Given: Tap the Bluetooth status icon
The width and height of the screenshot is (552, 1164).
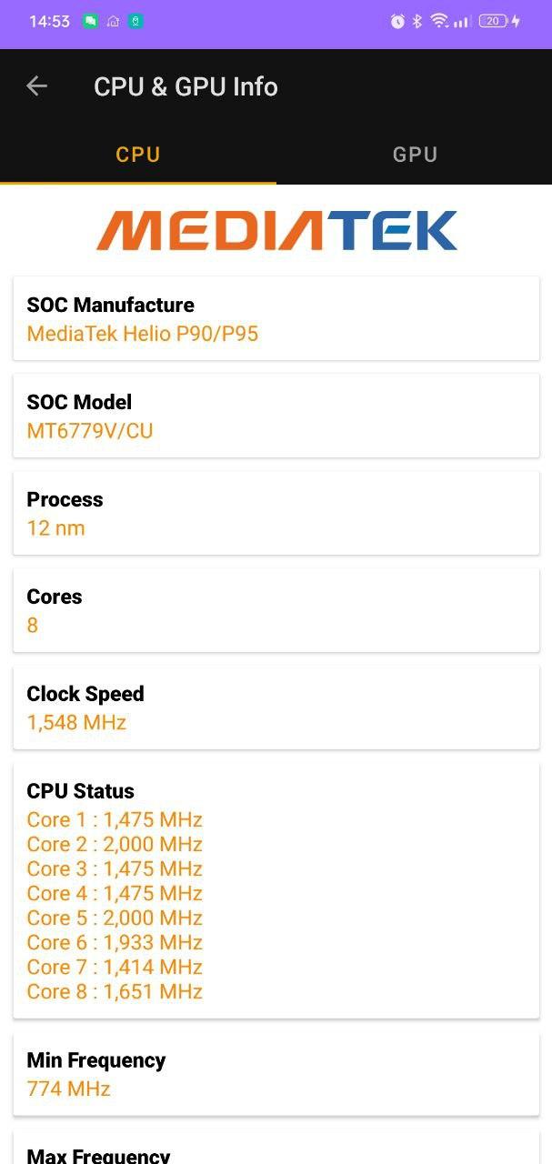Looking at the screenshot, I should [417, 21].
